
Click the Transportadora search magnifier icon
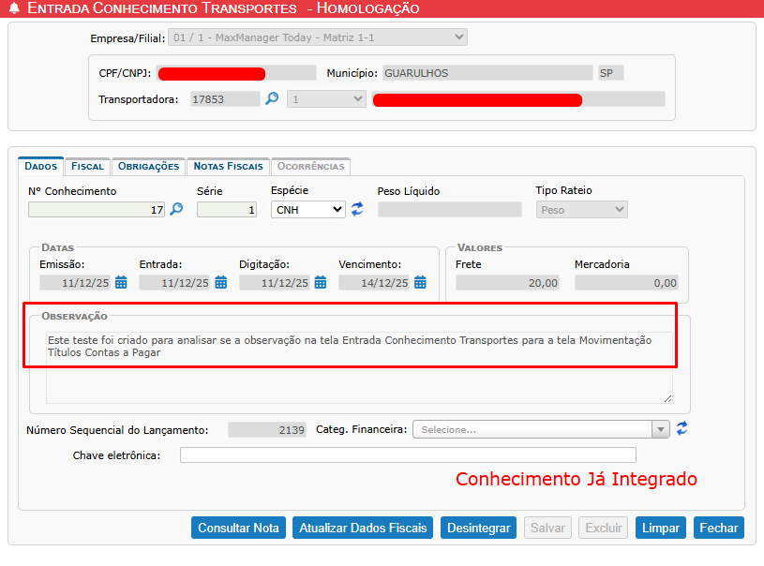coord(272,98)
